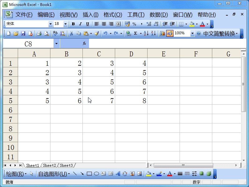This screenshot has width=249, height=187.
Task: Open font size dropdown
Action: (x=65, y=24)
